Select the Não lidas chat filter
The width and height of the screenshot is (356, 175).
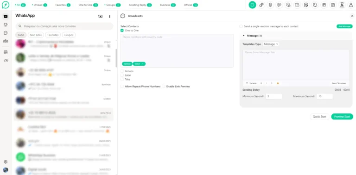[36, 35]
